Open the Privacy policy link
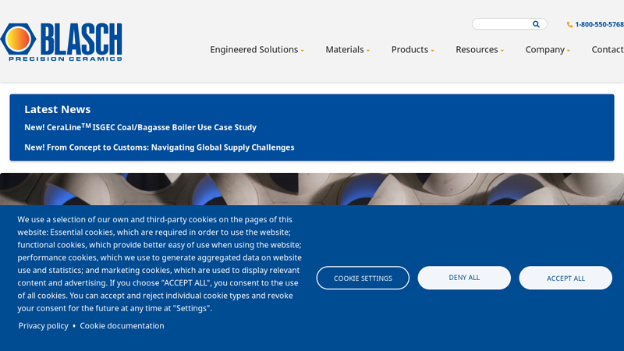 tap(44, 326)
